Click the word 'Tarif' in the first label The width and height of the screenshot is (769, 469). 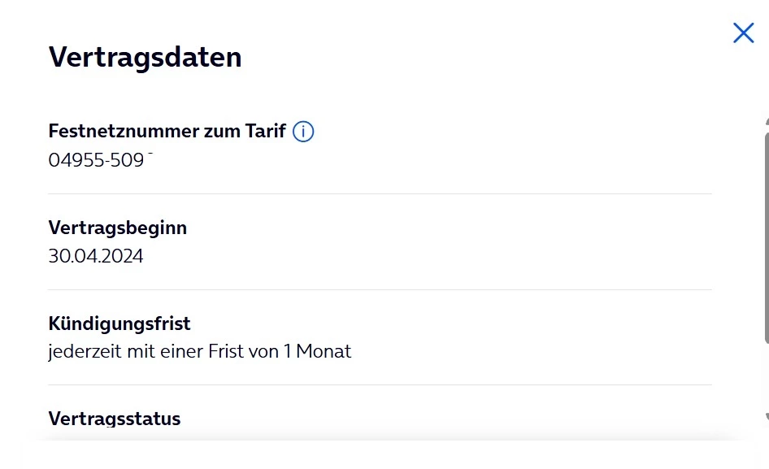(x=265, y=132)
